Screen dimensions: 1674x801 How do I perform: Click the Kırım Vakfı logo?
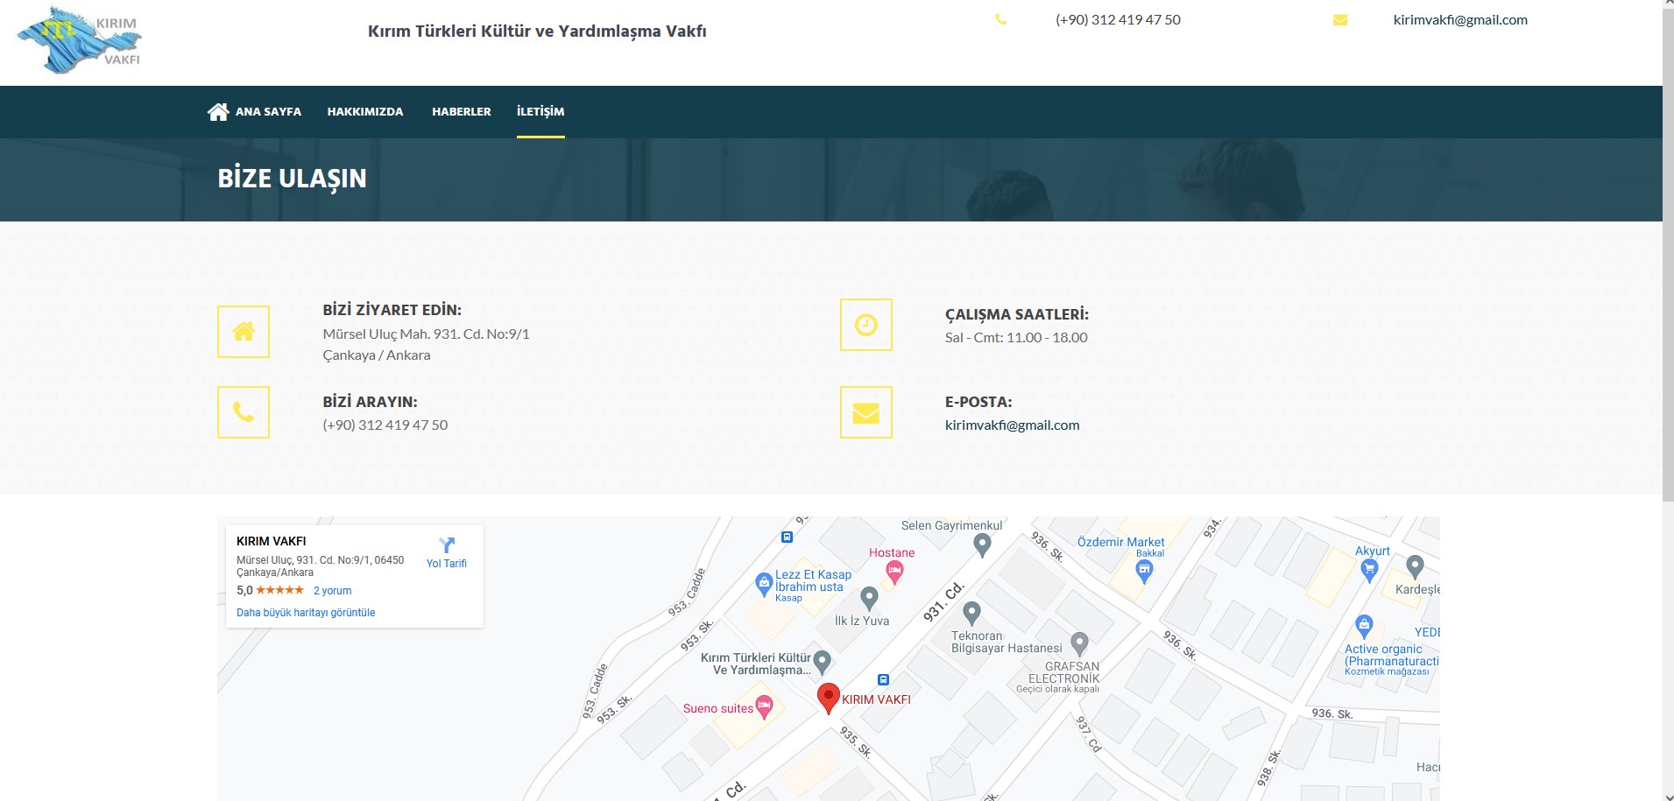[x=80, y=40]
